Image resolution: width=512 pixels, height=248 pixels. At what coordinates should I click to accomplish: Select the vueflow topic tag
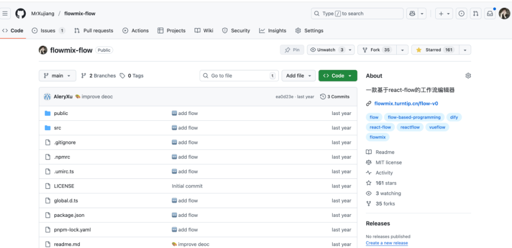click(x=437, y=127)
